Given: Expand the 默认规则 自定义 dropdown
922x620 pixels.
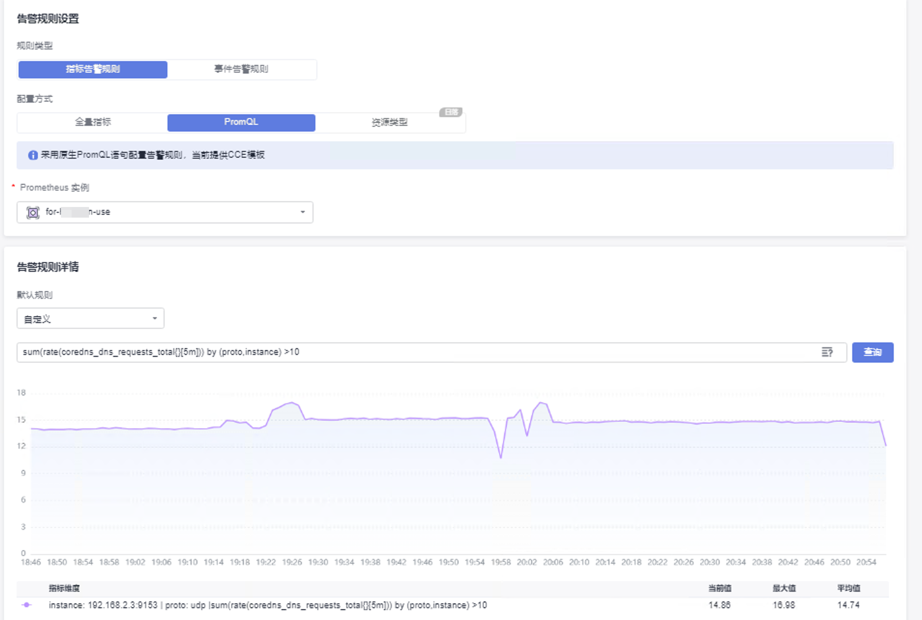Looking at the screenshot, I should click(90, 319).
